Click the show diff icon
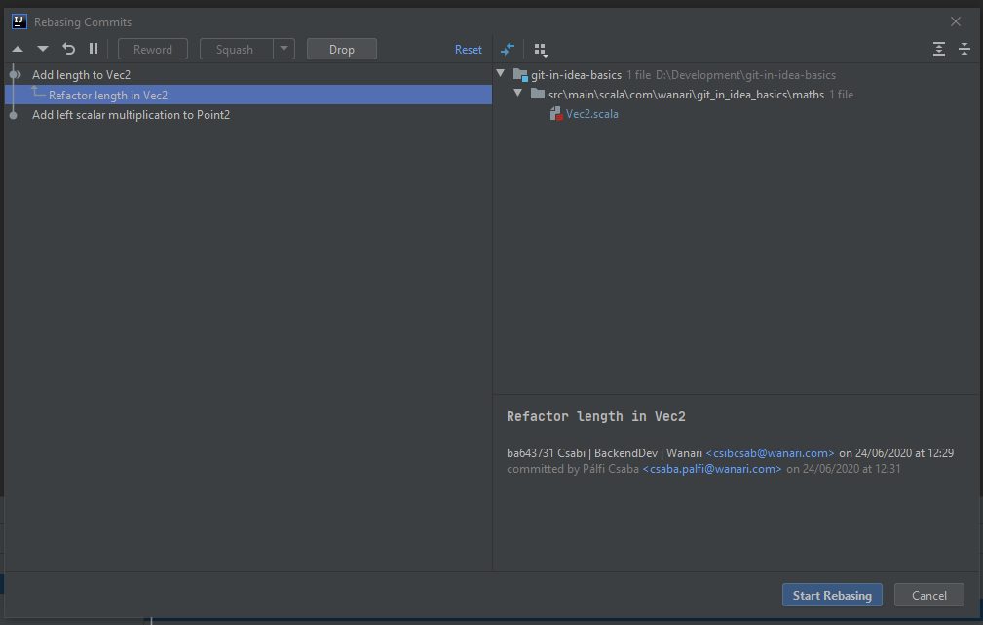The image size is (983, 625). (508, 49)
